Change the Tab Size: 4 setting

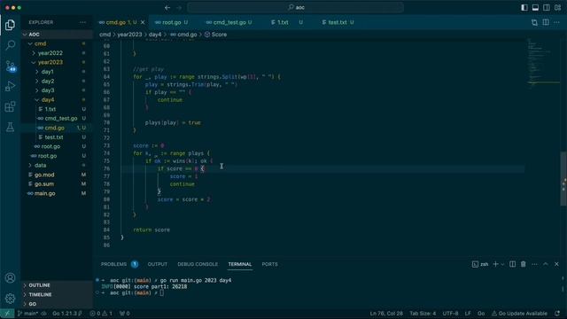pos(423,314)
